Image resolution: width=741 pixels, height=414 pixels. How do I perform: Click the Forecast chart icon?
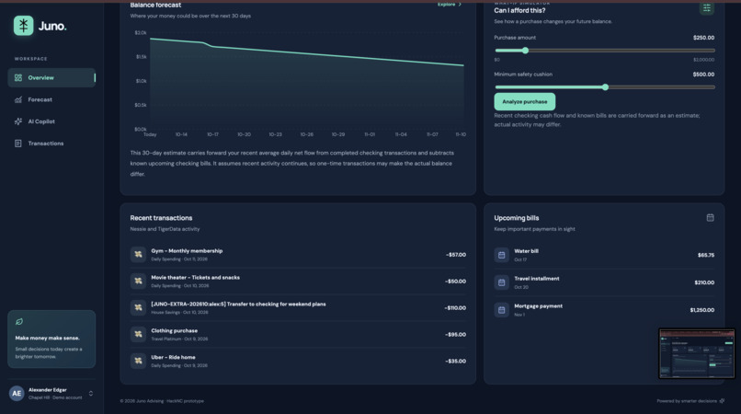click(x=18, y=100)
